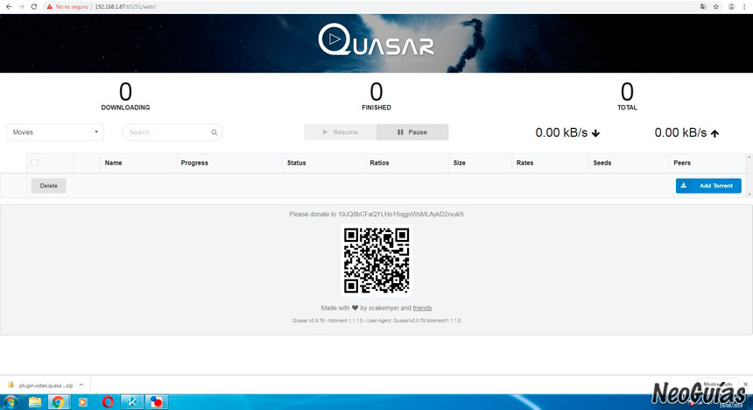Open the browser profile avatar
The height and width of the screenshot is (410, 753).
(x=731, y=7)
